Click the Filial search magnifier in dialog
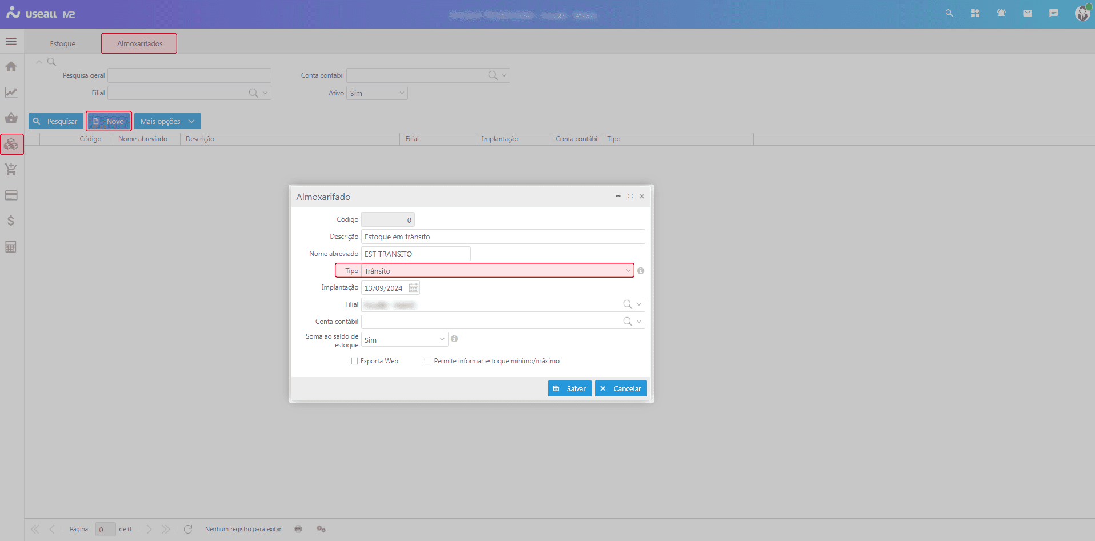1095x541 pixels. 627,304
